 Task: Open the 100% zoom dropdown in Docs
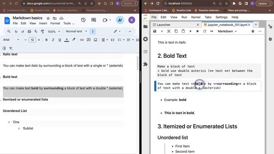coord(54,32)
